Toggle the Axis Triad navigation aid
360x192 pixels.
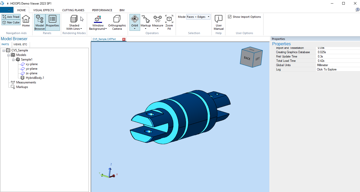[x=11, y=17]
